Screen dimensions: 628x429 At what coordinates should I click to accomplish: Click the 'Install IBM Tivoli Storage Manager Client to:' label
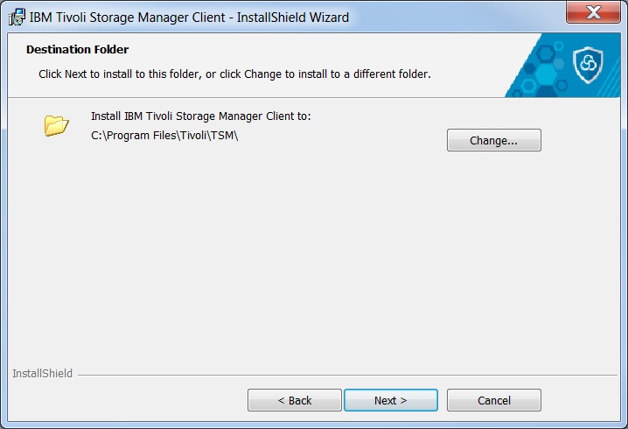[x=200, y=116]
